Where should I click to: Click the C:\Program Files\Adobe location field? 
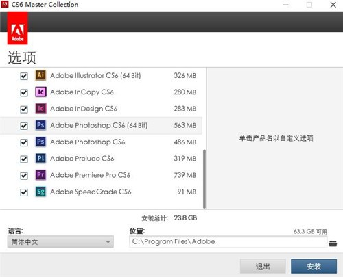tap(228, 241)
